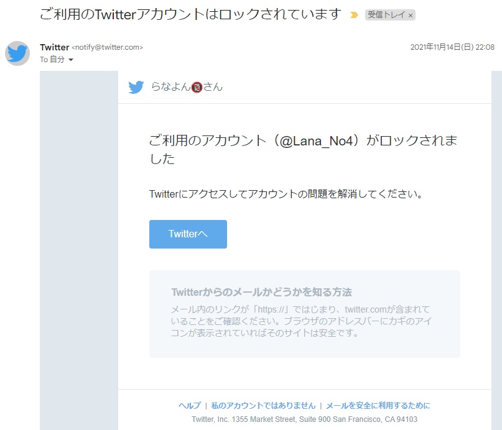Open the ヘルプ footer link
Screen dimensions: 502x430
pyautogui.click(x=189, y=405)
